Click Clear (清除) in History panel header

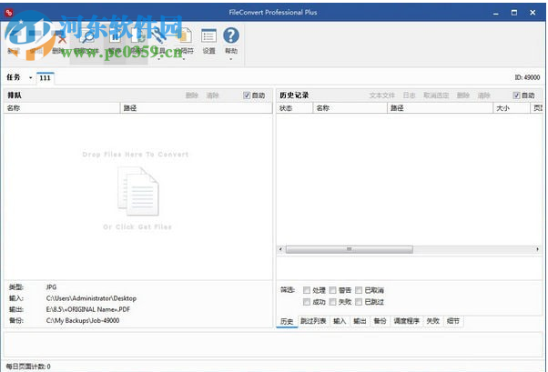coord(484,96)
